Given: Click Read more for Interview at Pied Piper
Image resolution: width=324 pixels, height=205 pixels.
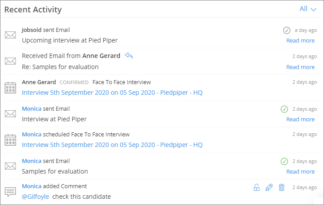Looking at the screenshot, I should 300,120.
